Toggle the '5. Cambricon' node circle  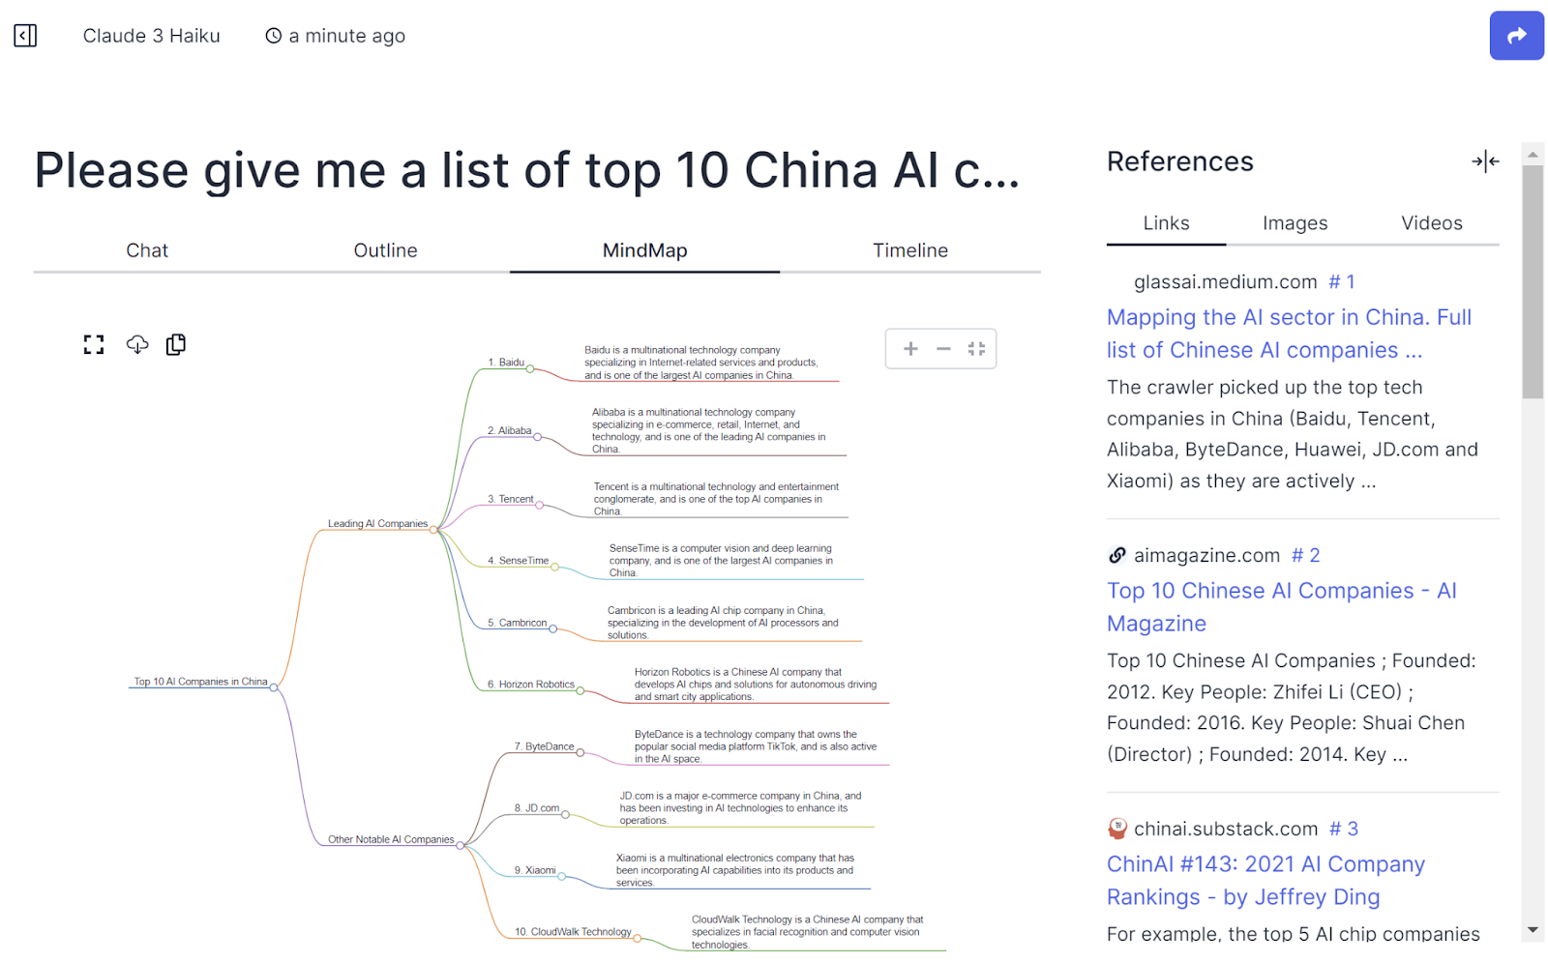coord(553,628)
